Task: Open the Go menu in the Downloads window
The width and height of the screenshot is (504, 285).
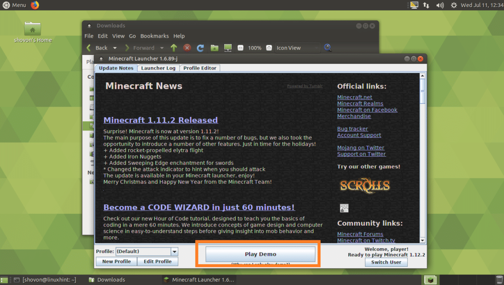Action: point(132,36)
